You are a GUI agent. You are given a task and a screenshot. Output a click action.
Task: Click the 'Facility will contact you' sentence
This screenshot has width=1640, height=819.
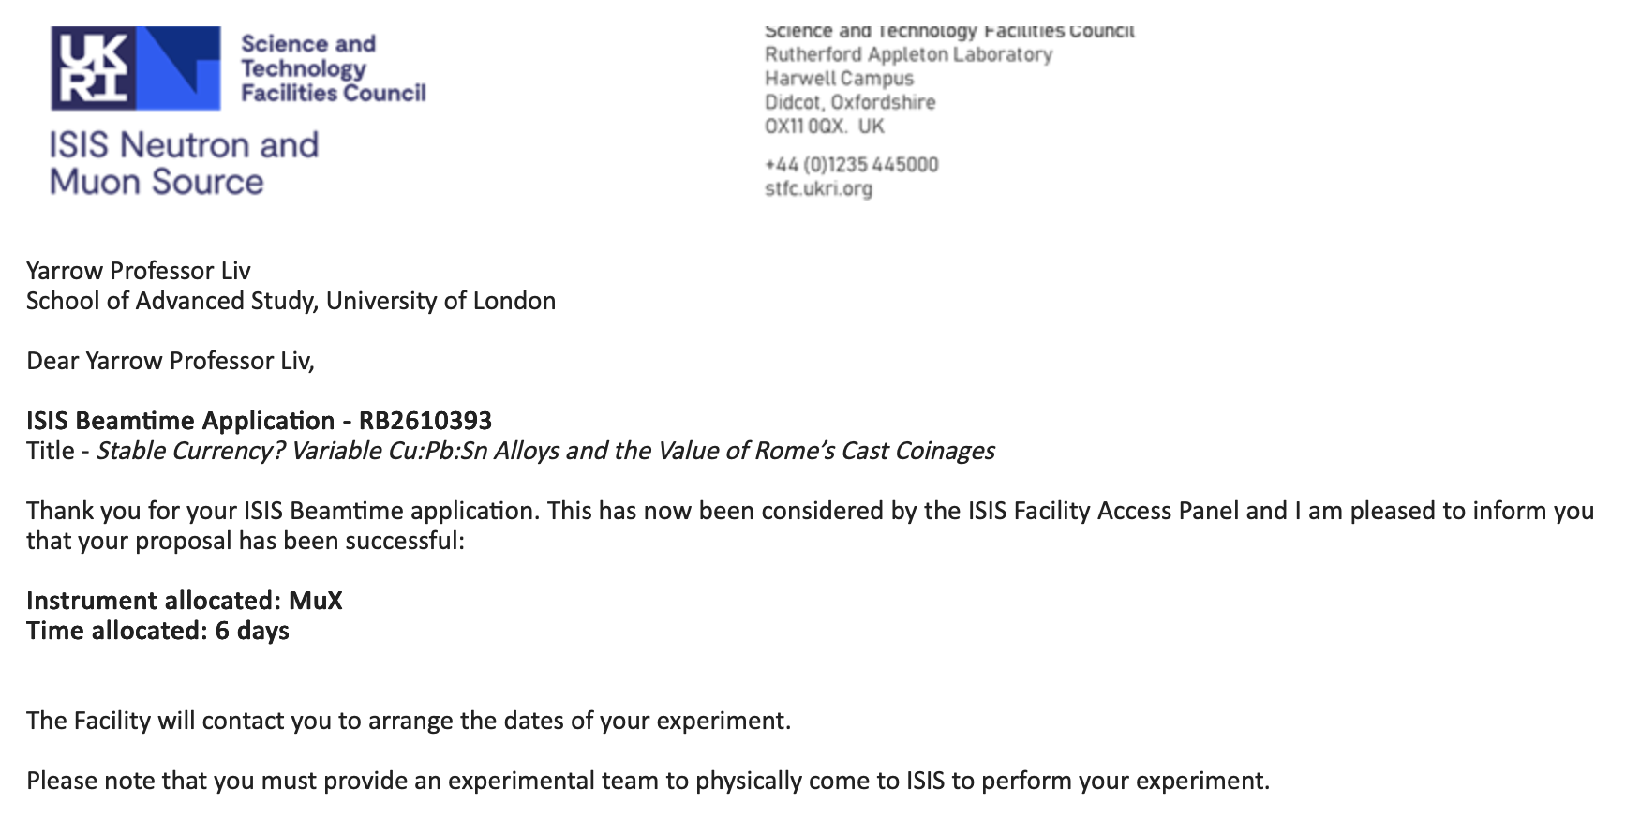(409, 721)
